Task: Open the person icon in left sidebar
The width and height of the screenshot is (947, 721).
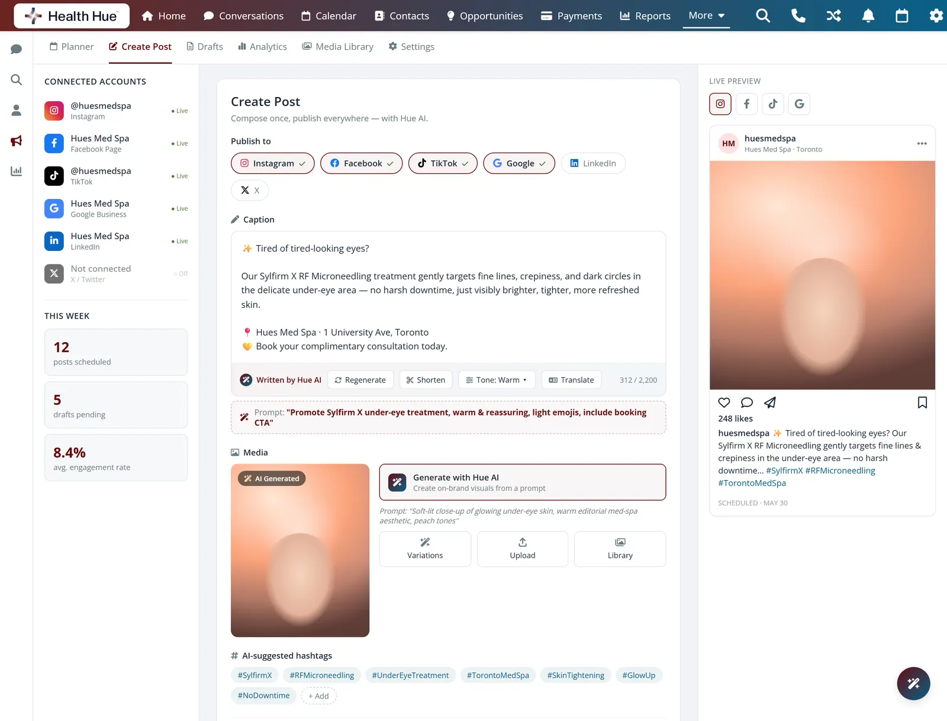Action: (x=17, y=110)
